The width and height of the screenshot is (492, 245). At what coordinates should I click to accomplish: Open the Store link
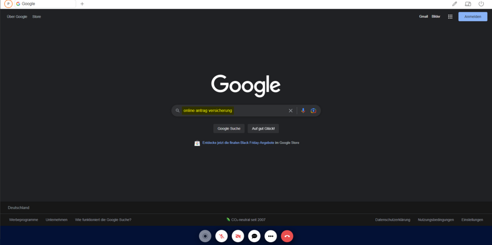pos(36,17)
